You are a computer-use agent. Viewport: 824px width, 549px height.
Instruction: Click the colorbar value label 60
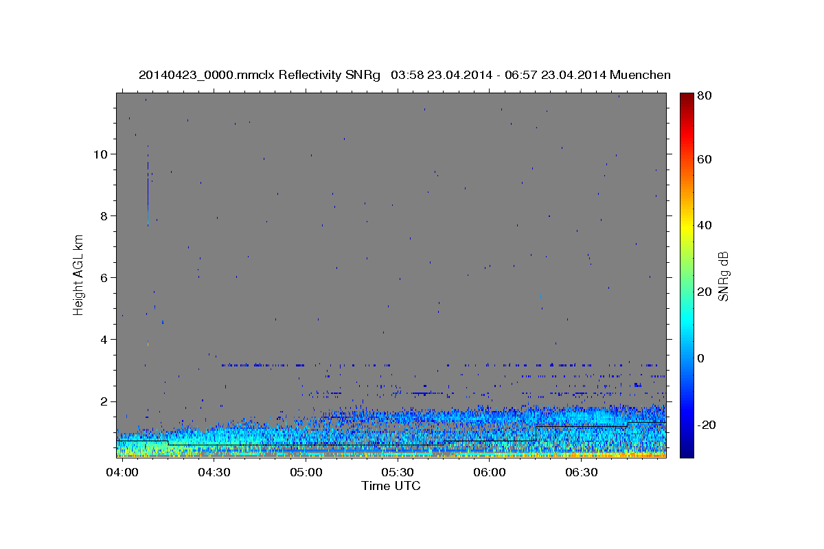point(704,159)
